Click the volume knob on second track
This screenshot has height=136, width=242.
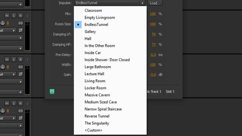pos(3,67)
